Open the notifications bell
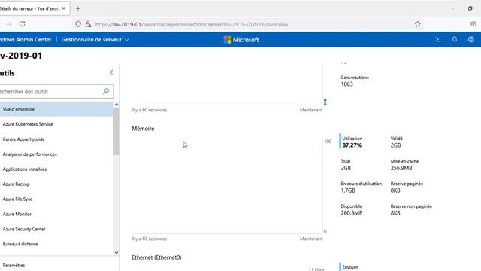This screenshot has width=481, height=271. click(x=455, y=40)
